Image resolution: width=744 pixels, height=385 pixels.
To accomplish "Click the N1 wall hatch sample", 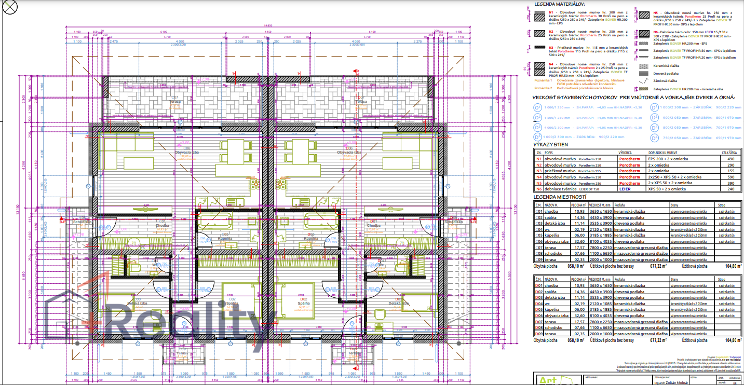I will coord(539,16).
